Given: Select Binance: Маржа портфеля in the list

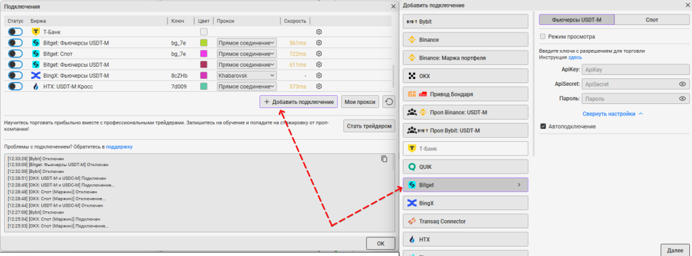Looking at the screenshot, I should tap(466, 58).
